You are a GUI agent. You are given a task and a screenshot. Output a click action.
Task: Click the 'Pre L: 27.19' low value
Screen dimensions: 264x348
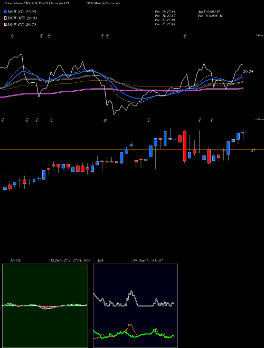pos(165,20)
